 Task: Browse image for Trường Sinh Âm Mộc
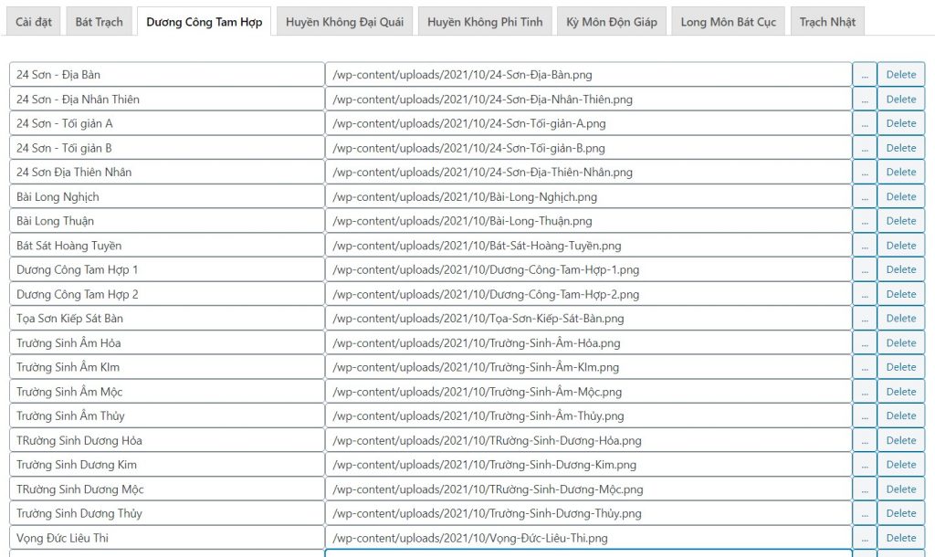[864, 392]
